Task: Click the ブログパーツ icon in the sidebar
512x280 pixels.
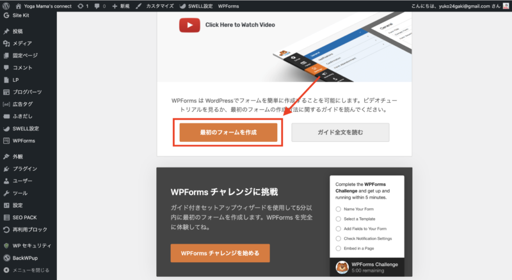Action: click(6, 92)
